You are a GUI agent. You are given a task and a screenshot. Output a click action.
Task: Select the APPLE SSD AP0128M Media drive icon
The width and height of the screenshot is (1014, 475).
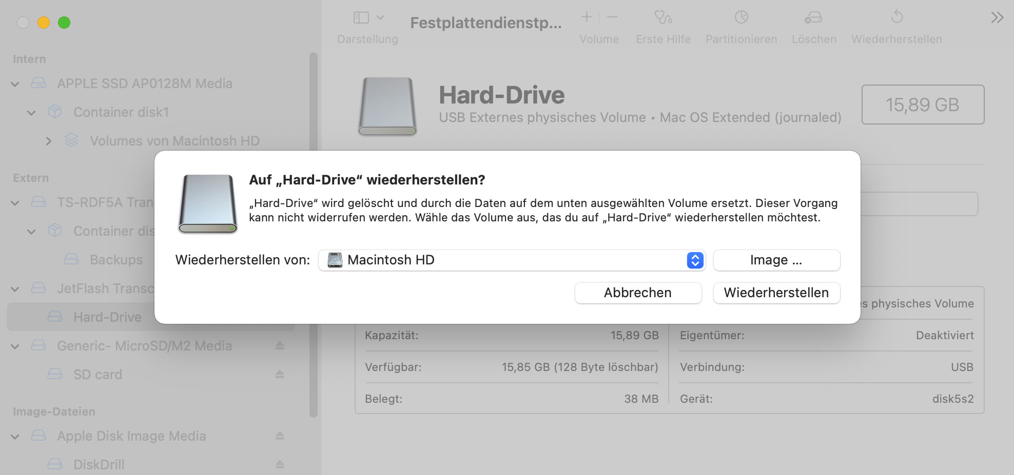tap(38, 83)
